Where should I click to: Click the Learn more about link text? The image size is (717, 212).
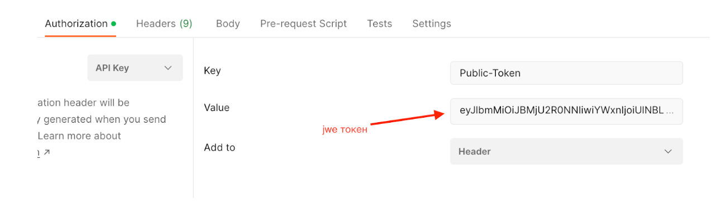(x=79, y=136)
